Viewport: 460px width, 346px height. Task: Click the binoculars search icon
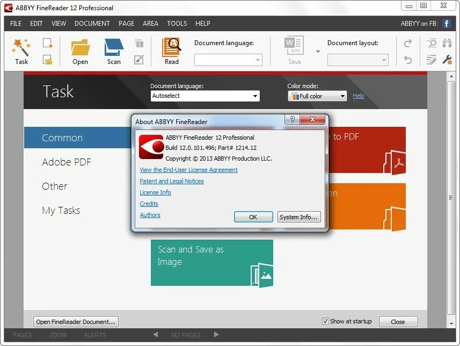447,43
